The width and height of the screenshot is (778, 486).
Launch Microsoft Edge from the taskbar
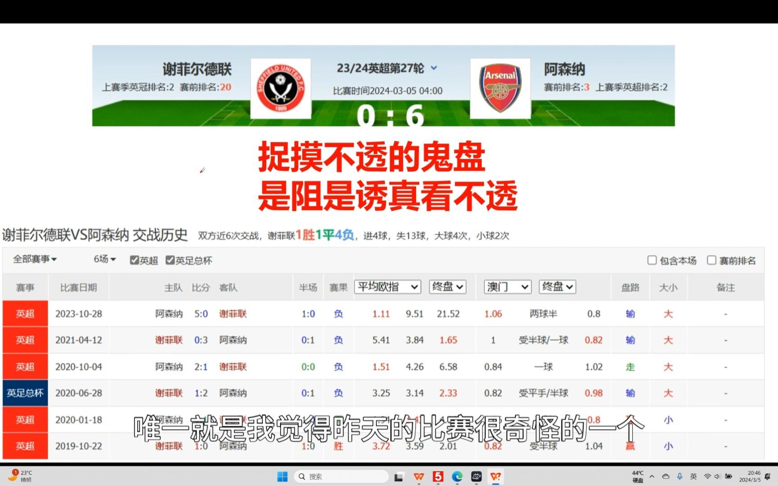tap(457, 477)
